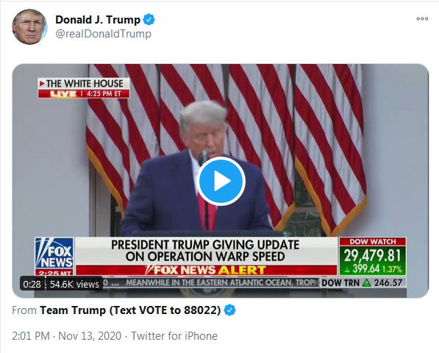
Task: Click the @realDonaldTrump handle
Action: [103, 34]
